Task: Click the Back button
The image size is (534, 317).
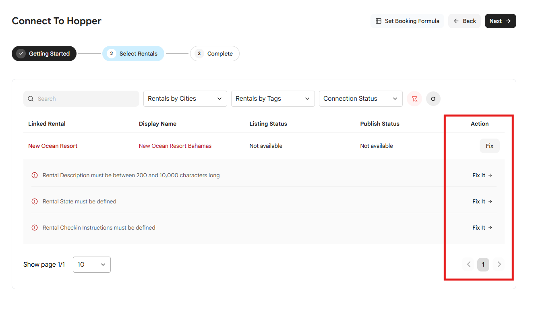Action: tap(464, 21)
